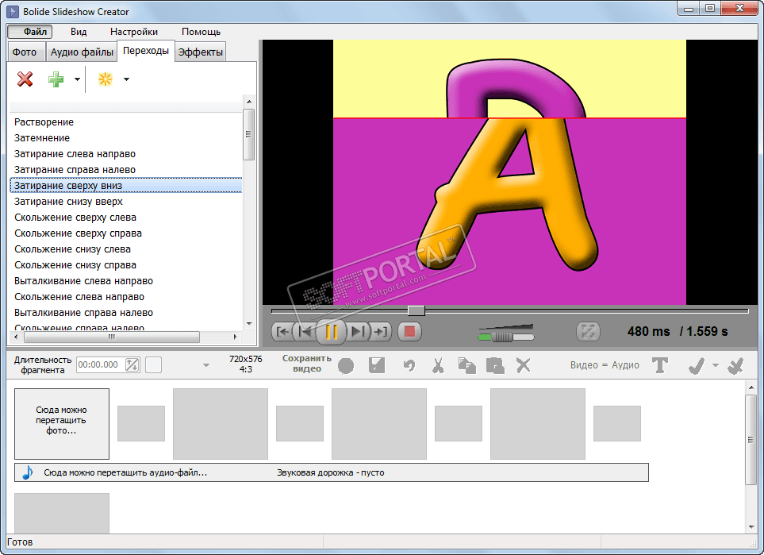Viewport: 764px width, 555px height.
Task: Select the Скольжение сверху справа transition
Action: click(x=125, y=233)
